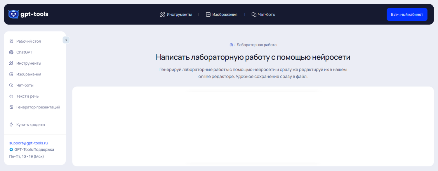Screen dimensions: 438x171
Task: Select Лабораторная работа in the breadcrumb
Action: pyautogui.click(x=256, y=44)
